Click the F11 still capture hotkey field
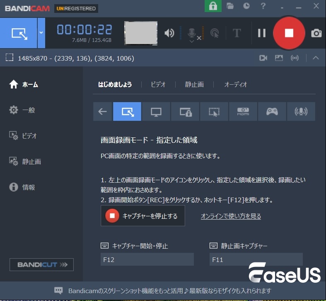Screen dimensions: 326x301 click(256, 259)
